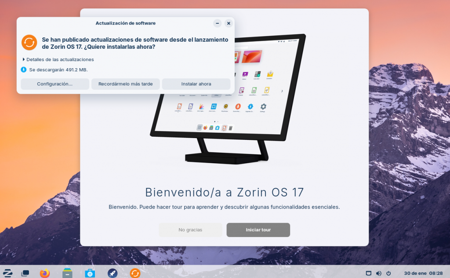This screenshot has width=450, height=278.
Task: Click the workspaces overview icon in taskbar
Action: pyautogui.click(x=25, y=273)
